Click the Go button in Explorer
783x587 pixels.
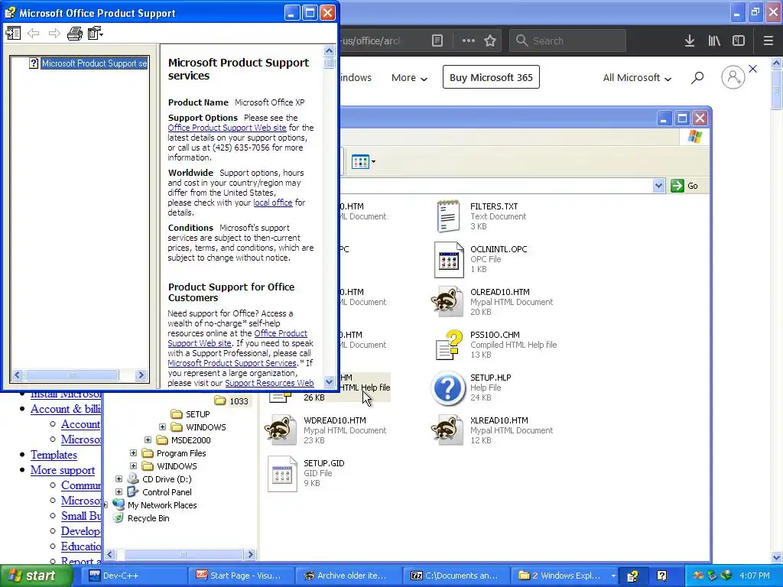coord(684,186)
